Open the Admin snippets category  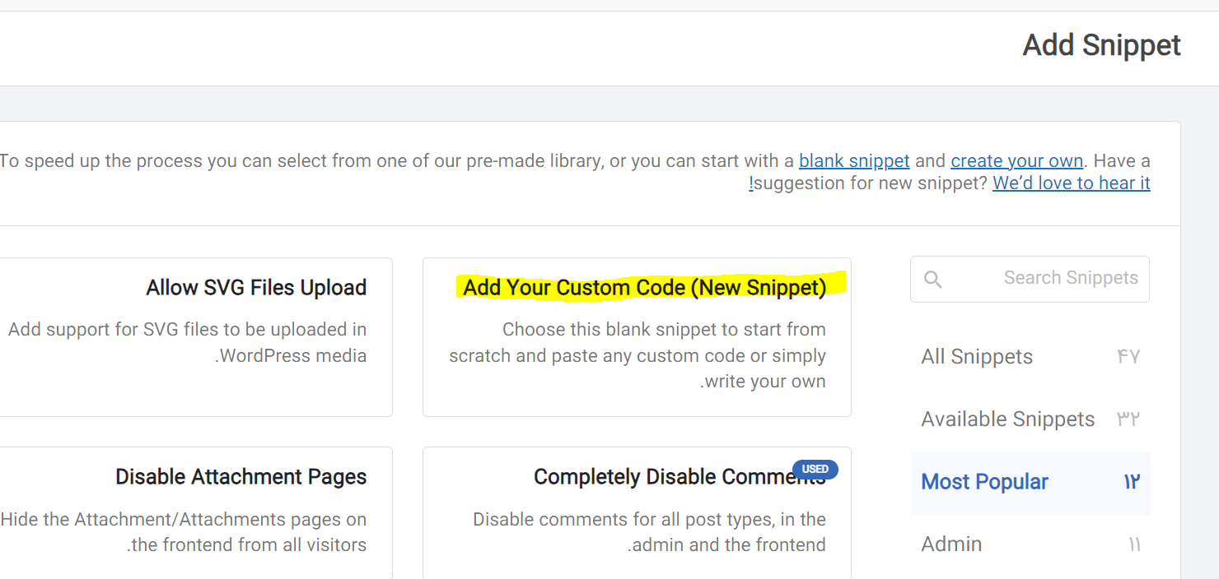click(1030, 544)
